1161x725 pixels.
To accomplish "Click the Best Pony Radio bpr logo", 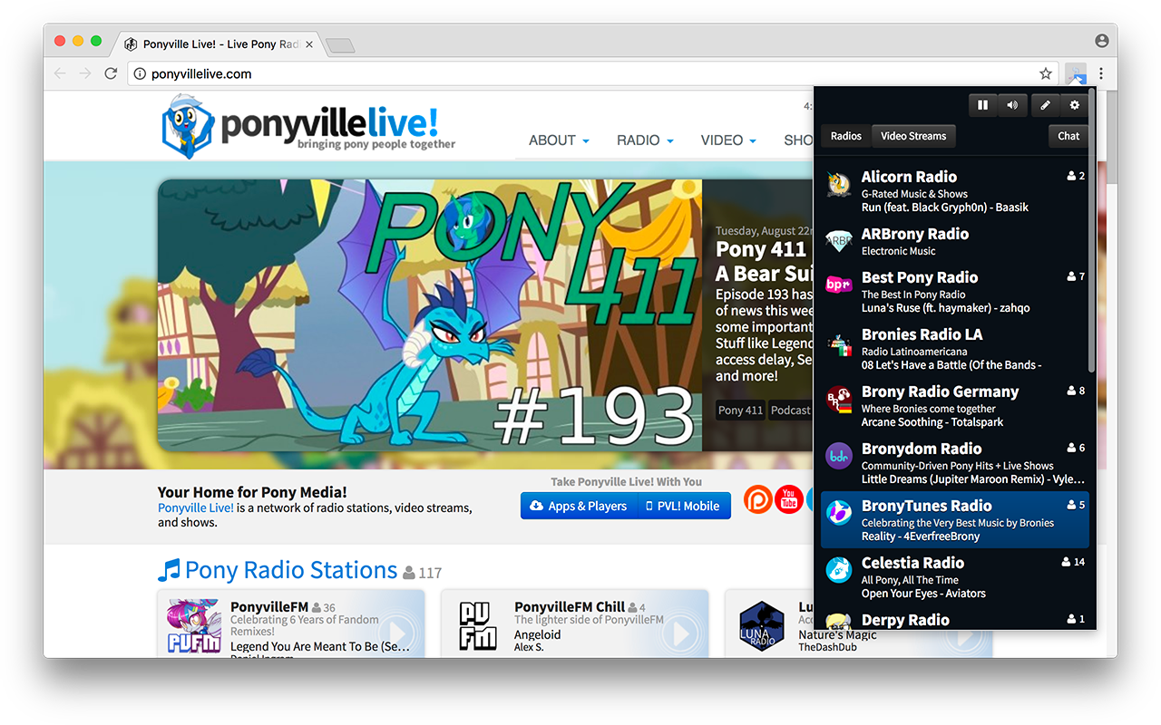I will click(839, 285).
